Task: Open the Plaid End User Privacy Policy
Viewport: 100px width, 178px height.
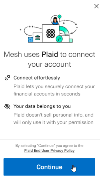Action: (x=49, y=151)
